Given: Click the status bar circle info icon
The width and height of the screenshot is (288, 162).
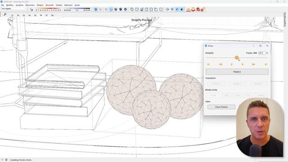Looking at the screenshot, I should (6, 160).
